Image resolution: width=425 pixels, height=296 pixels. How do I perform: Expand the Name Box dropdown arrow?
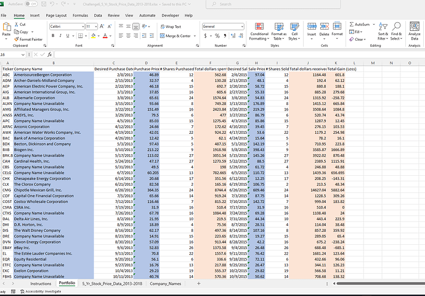pos(23,55)
